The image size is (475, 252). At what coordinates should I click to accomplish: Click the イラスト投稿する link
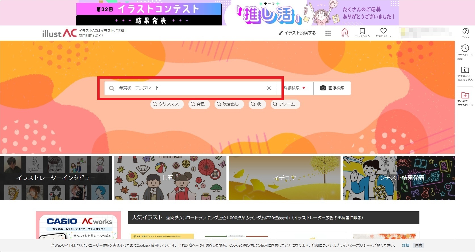pos(297,33)
